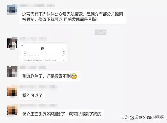This screenshot has width=167, height=123.
Task: Click blurred name above 引流删除了 message
Action: [x=33, y=67]
